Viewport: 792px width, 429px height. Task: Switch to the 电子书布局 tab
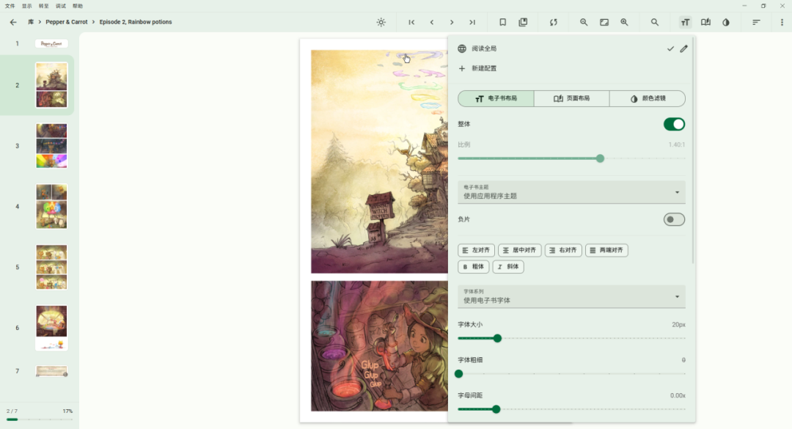[x=496, y=98]
